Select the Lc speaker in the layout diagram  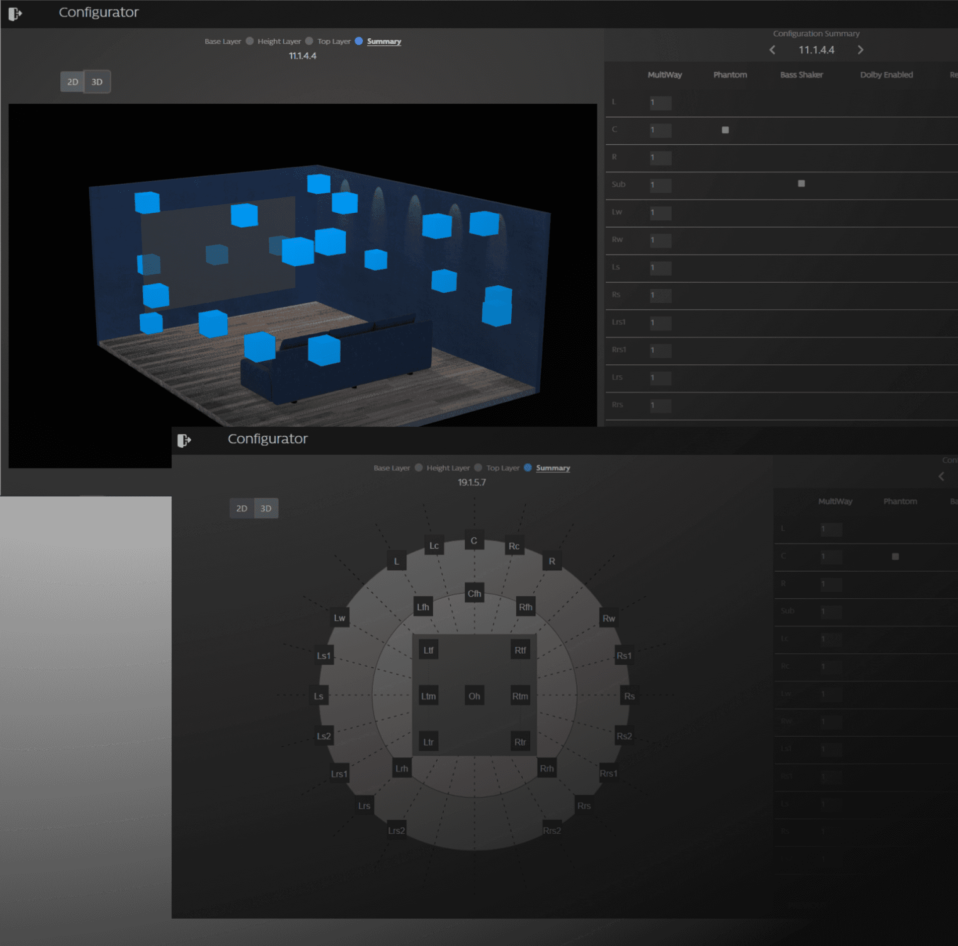coord(434,545)
